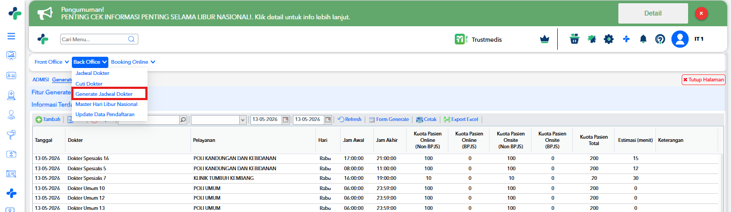Click the Jam Awal column header

[354, 140]
